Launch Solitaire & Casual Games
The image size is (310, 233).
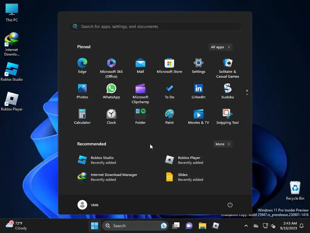click(228, 68)
